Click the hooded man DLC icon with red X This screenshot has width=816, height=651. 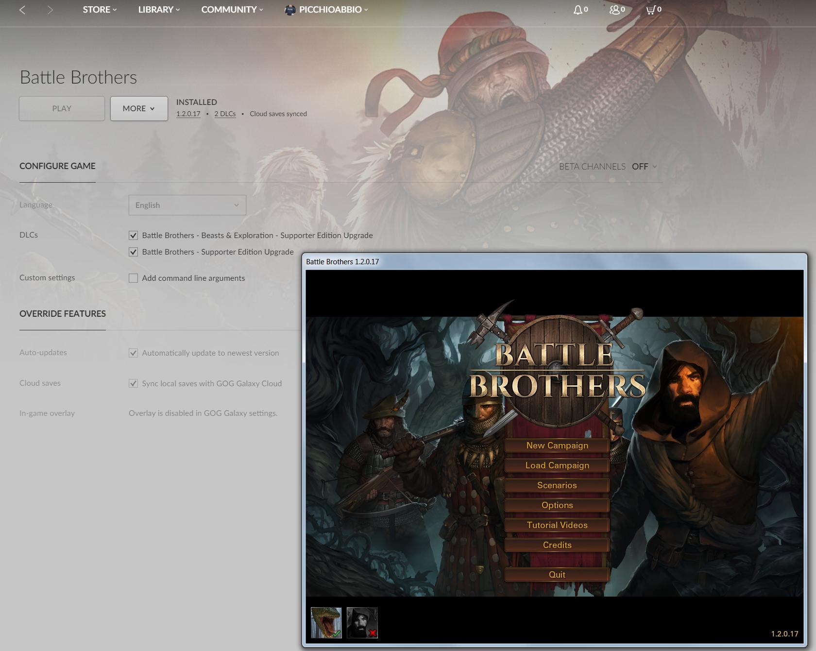362,622
